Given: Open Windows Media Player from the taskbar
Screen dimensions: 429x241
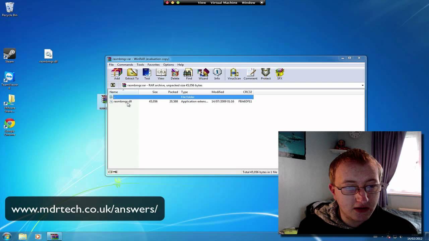Looking at the screenshot, I should (x=38, y=237).
